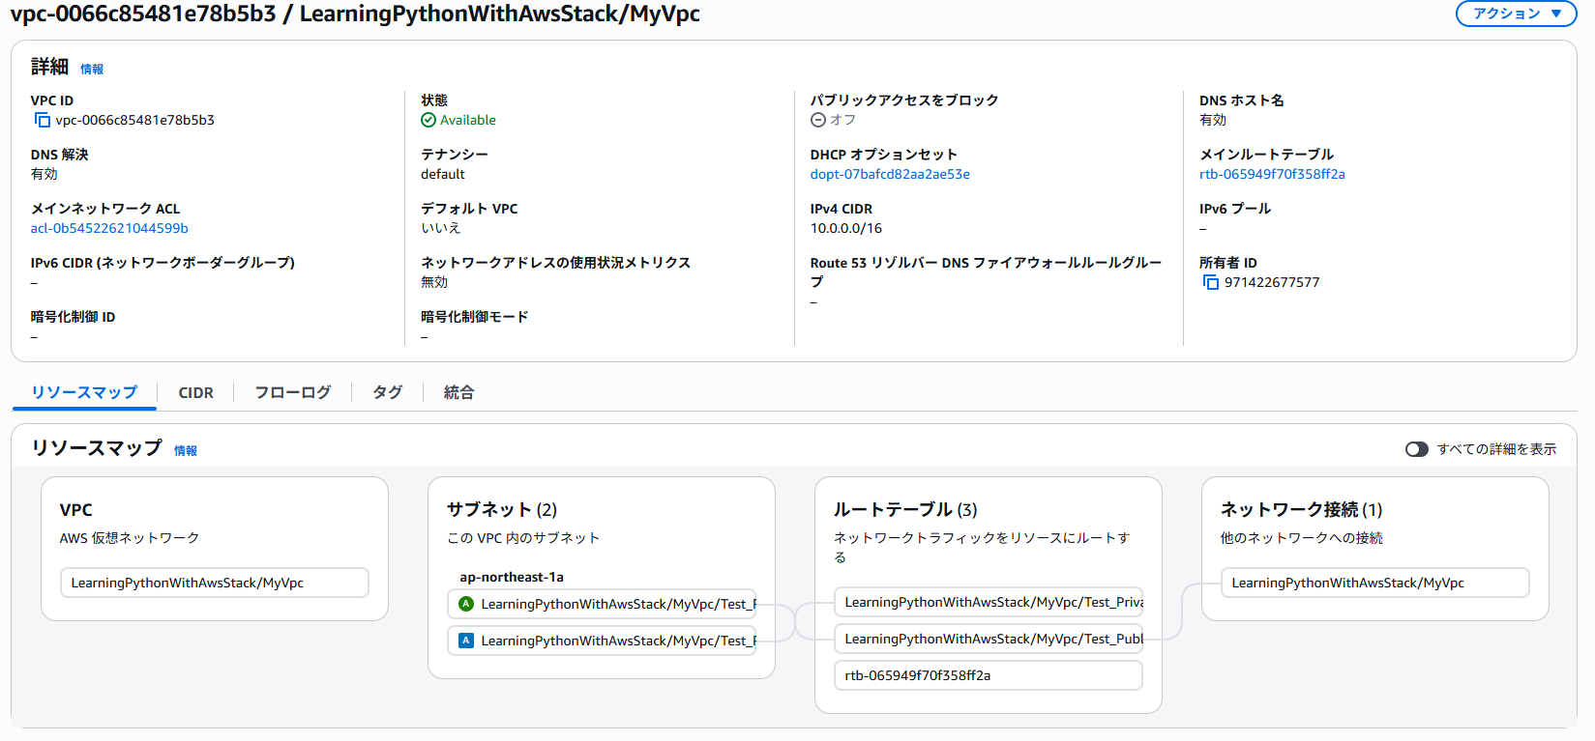Switch to the CIDR tab
This screenshot has height=741, width=1595.
tap(195, 392)
